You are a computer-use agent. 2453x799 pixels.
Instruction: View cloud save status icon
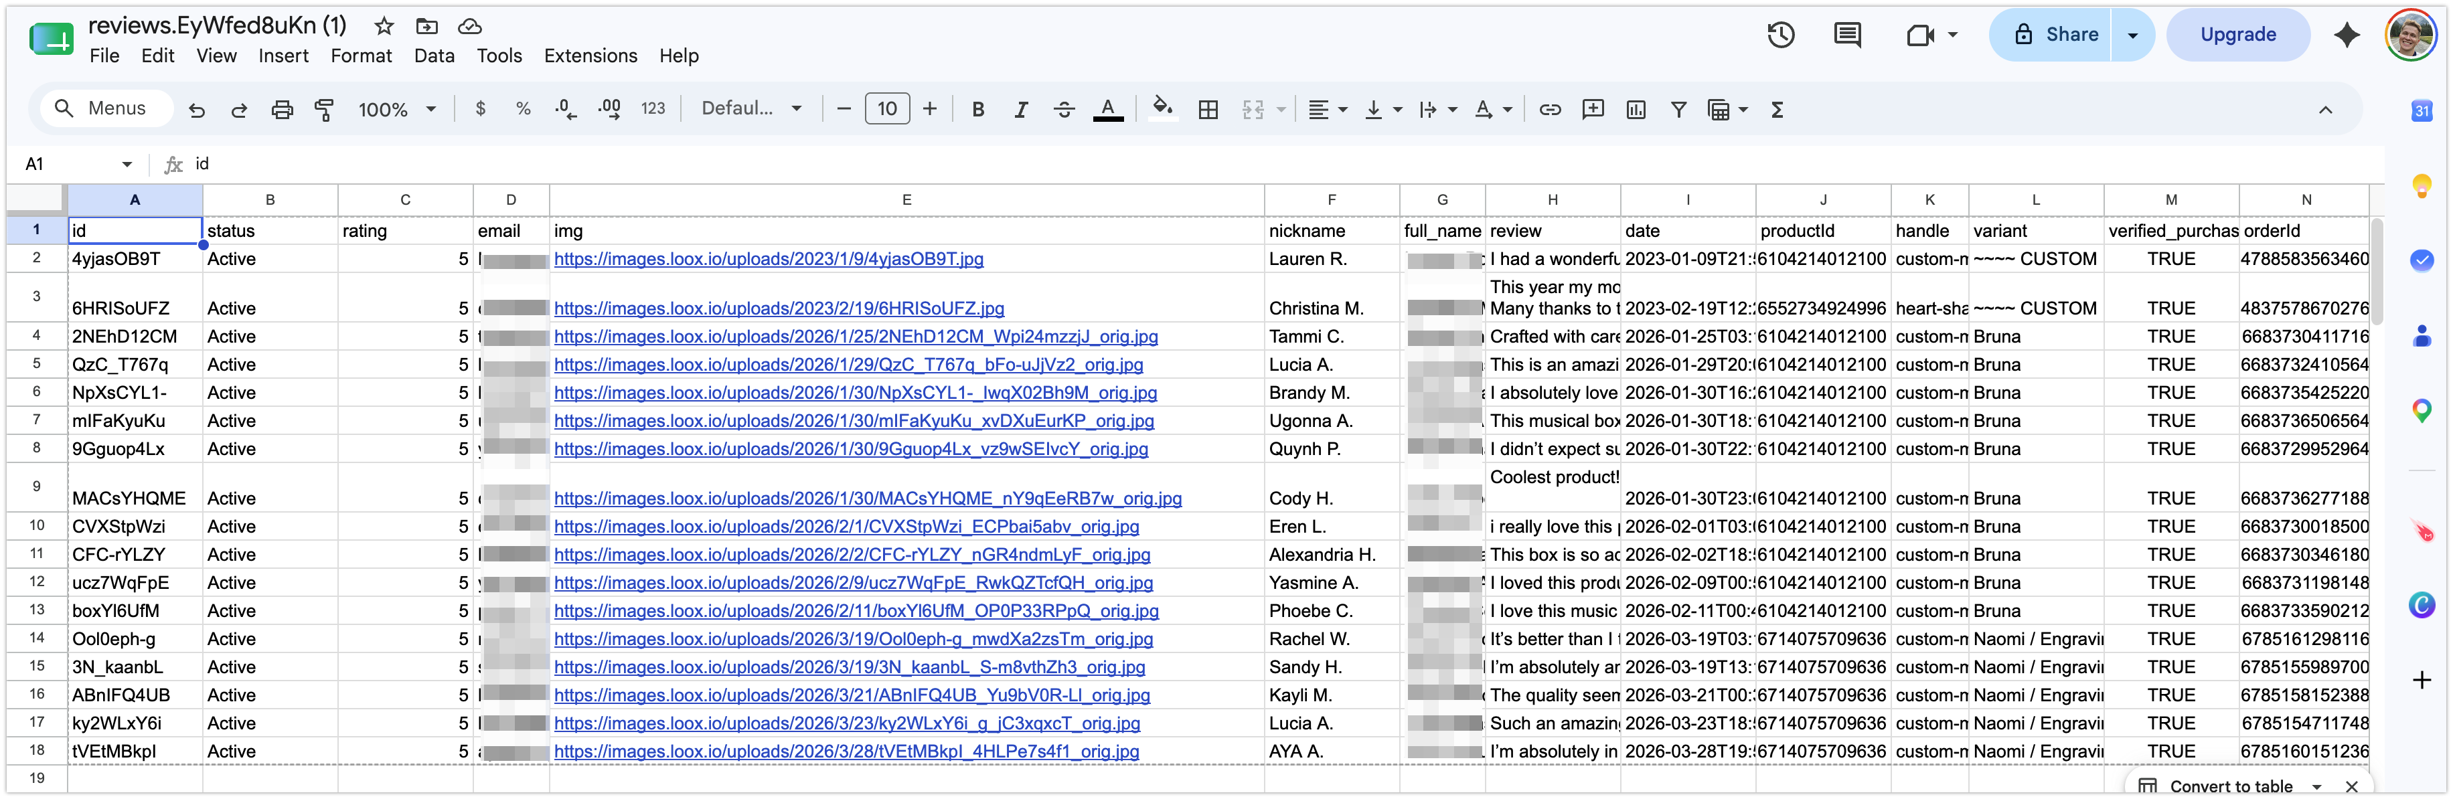469,25
